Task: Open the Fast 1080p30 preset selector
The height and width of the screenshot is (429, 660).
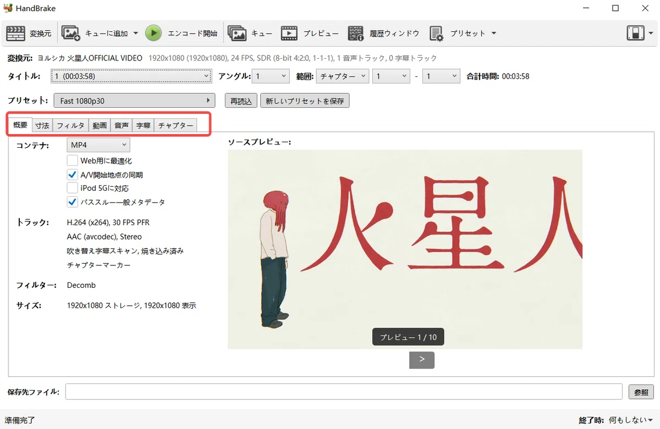Action: pyautogui.click(x=135, y=101)
